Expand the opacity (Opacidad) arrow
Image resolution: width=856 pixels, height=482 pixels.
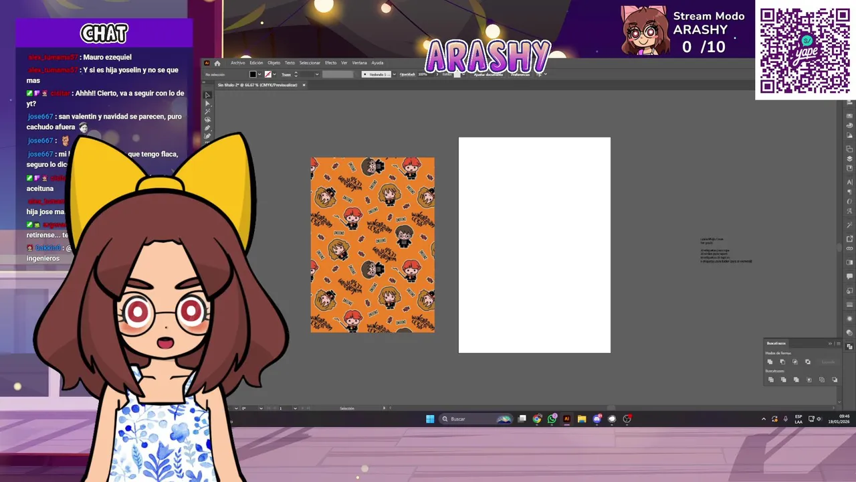pos(437,74)
